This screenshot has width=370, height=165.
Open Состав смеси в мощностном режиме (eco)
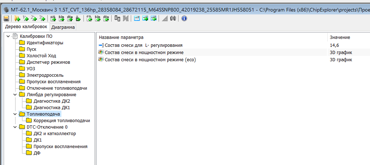click(150, 60)
